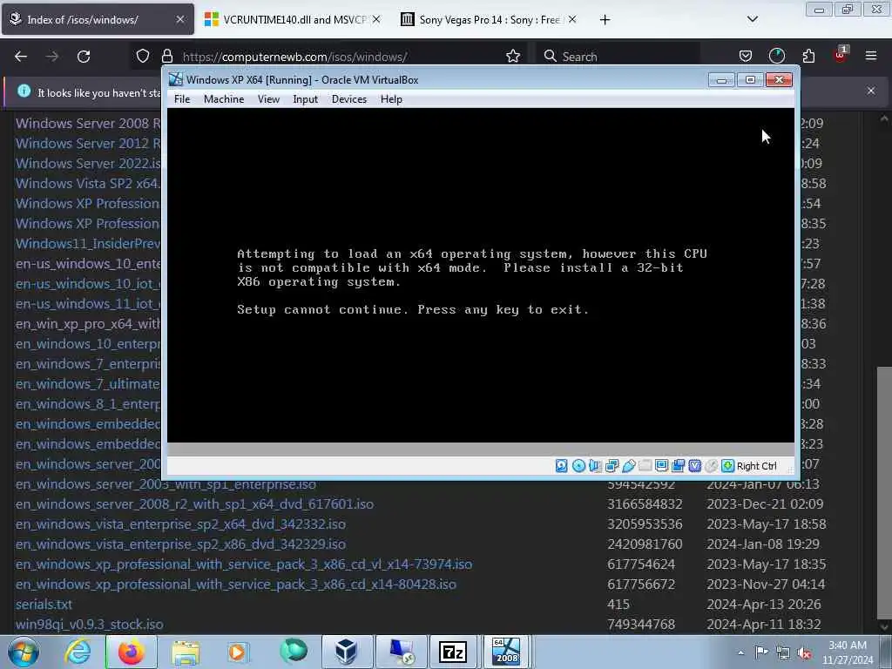Open the Windows Start menu orb

point(24,652)
